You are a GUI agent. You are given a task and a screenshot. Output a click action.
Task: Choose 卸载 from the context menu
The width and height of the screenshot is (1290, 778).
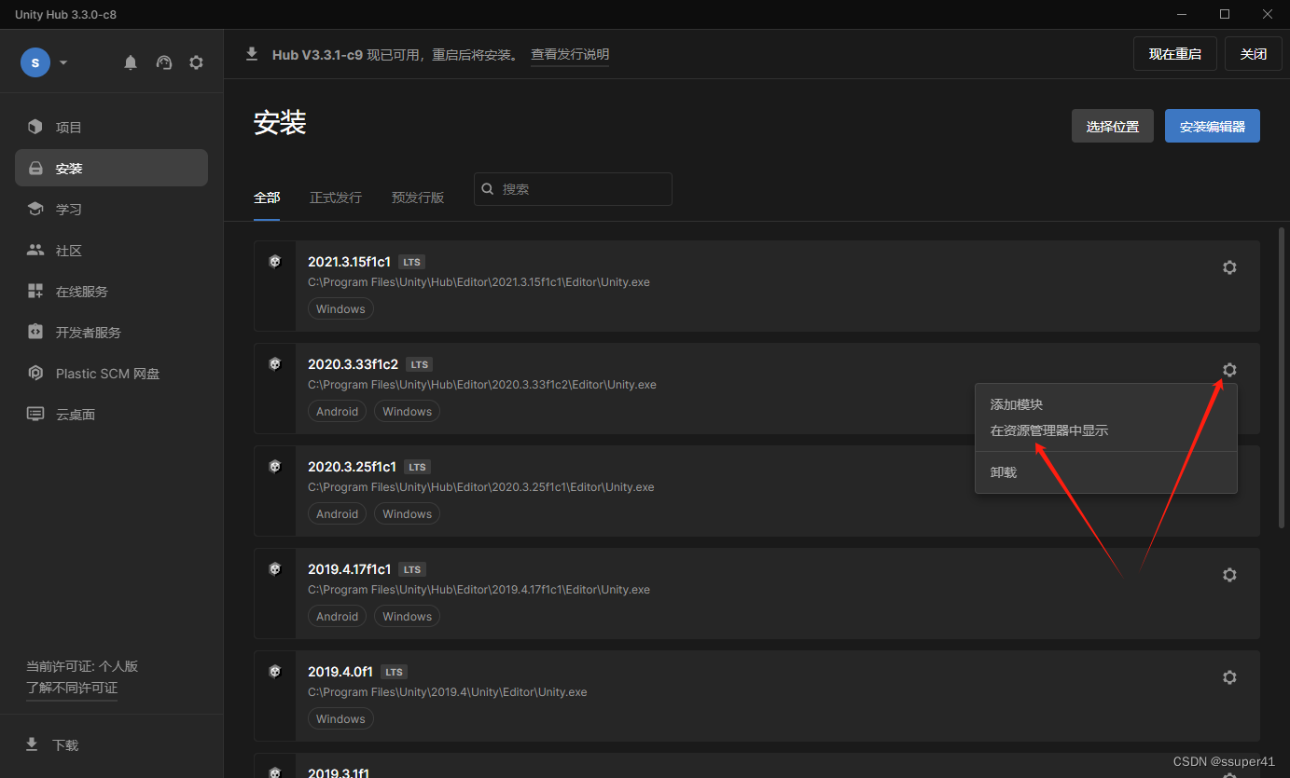tap(1106, 472)
